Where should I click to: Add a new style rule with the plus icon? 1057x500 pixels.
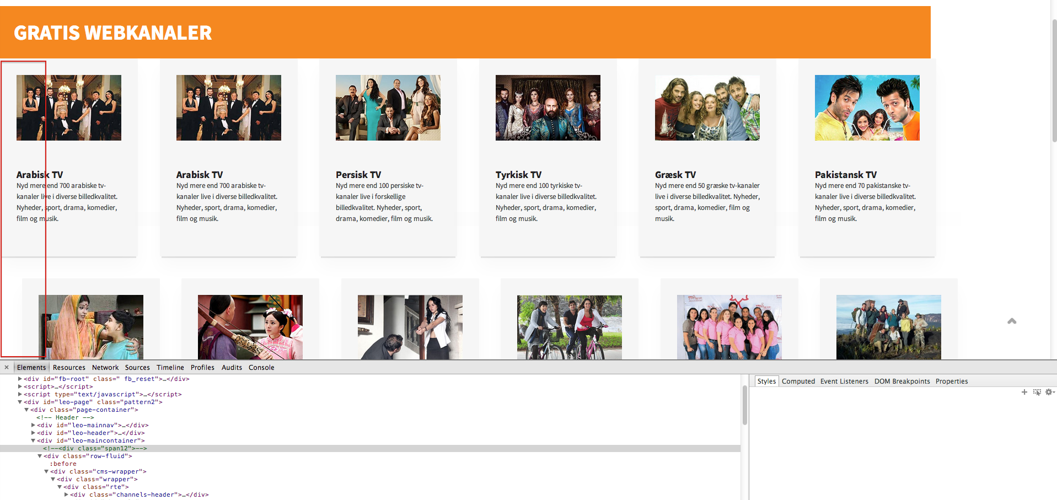[x=1024, y=392]
